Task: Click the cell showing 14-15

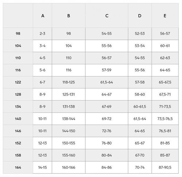Action: [42, 168]
